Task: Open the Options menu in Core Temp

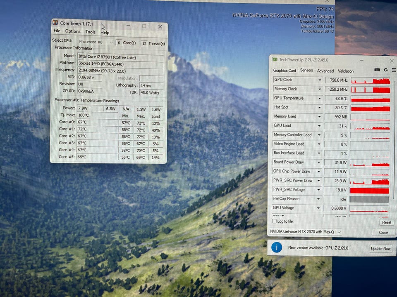Action: (x=73, y=31)
